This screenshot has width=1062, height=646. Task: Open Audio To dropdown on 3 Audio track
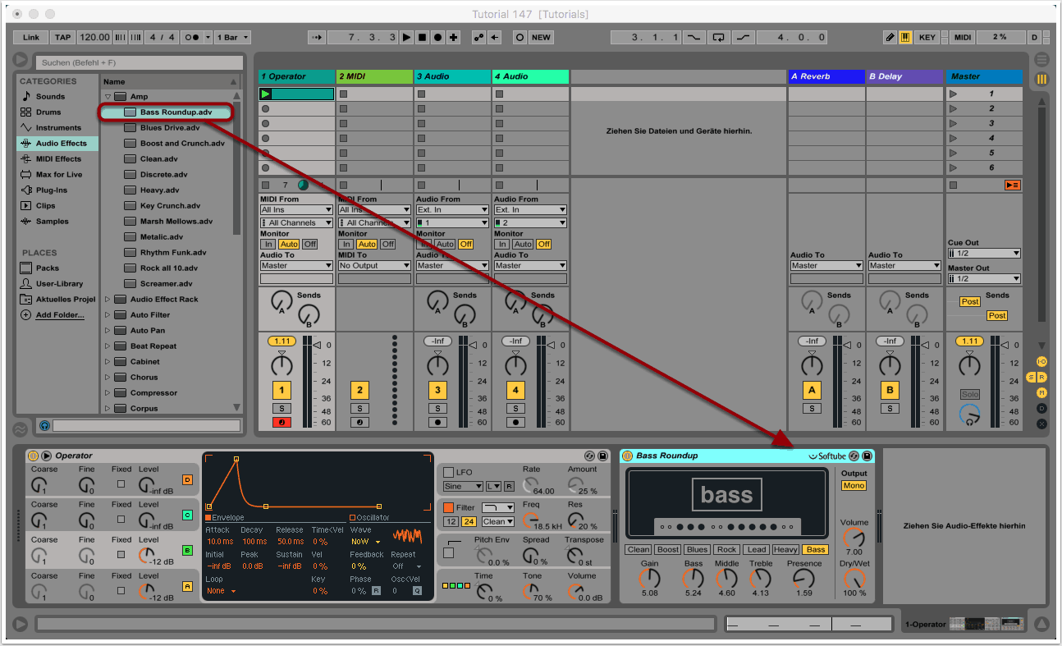[452, 266]
